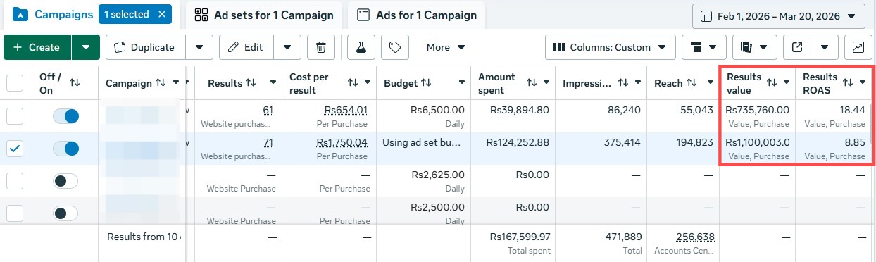Viewport: 876px width, 262px height.
Task: Sort by the Budget column
Action: tap(426, 83)
